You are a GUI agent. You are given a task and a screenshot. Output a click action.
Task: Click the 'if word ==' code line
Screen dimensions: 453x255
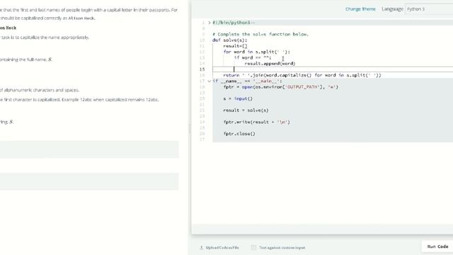tap(253, 57)
